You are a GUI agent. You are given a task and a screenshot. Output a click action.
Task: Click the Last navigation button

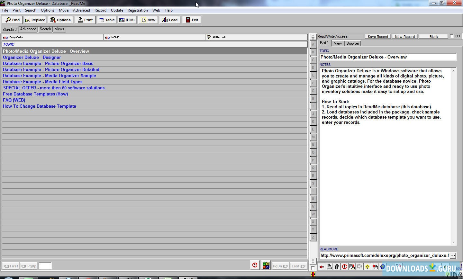tap(299, 266)
